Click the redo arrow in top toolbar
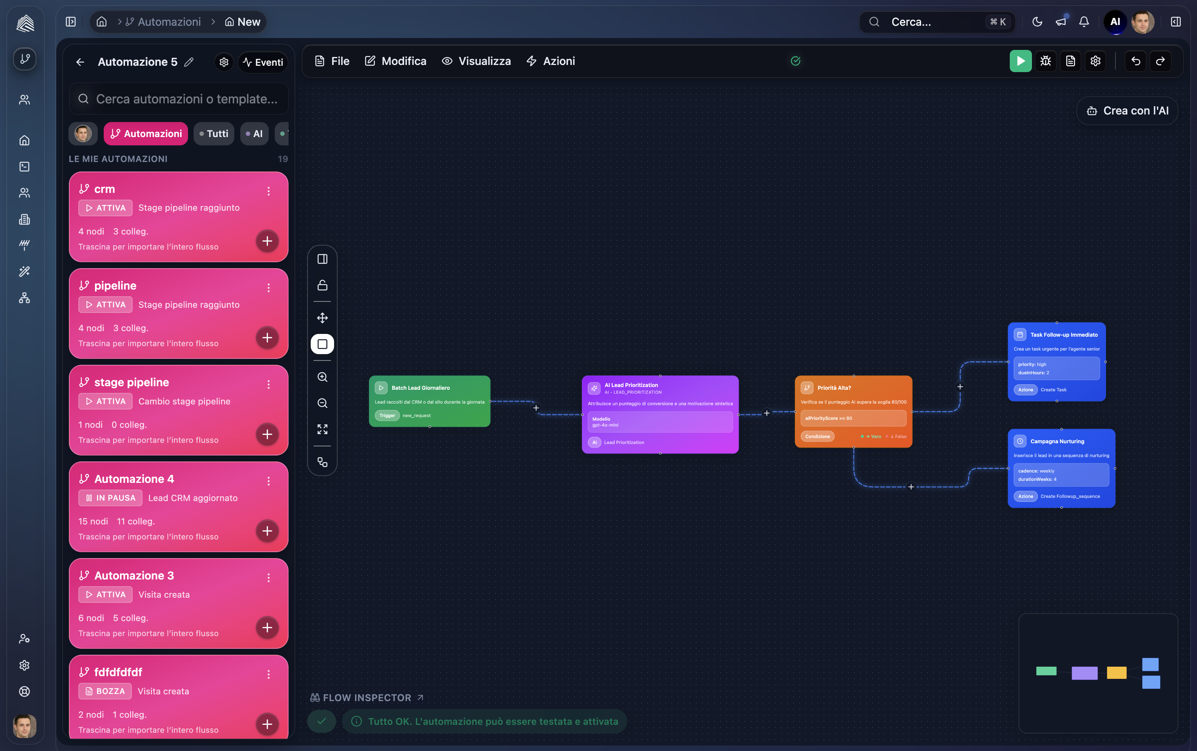1197x751 pixels. 1160,61
